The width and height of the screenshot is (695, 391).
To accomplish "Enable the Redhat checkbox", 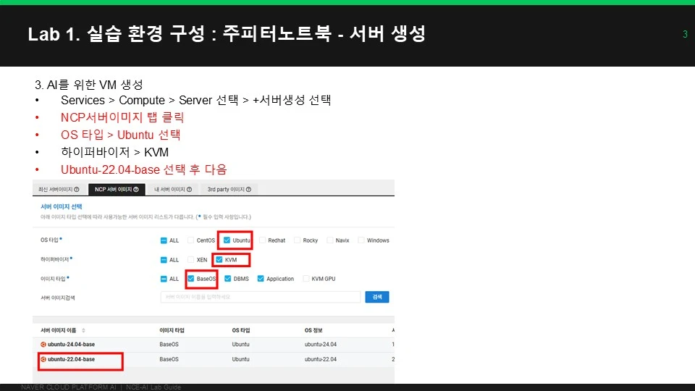I will [262, 240].
